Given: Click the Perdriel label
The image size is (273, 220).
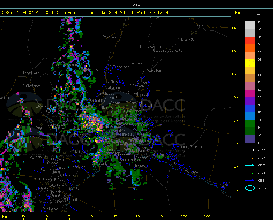Looking at the screenshot, I should point(81,135).
